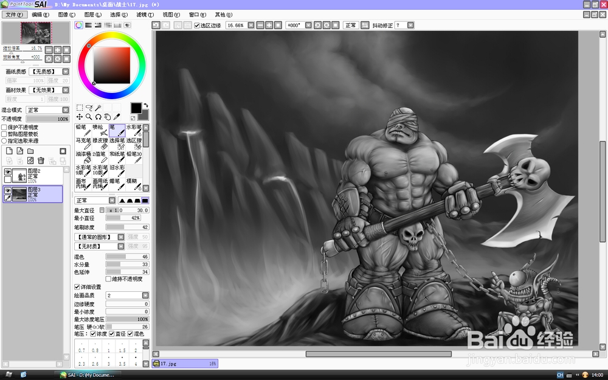The image size is (608, 380).
Task: Open the 编辑(E) menu
Action: click(40, 15)
